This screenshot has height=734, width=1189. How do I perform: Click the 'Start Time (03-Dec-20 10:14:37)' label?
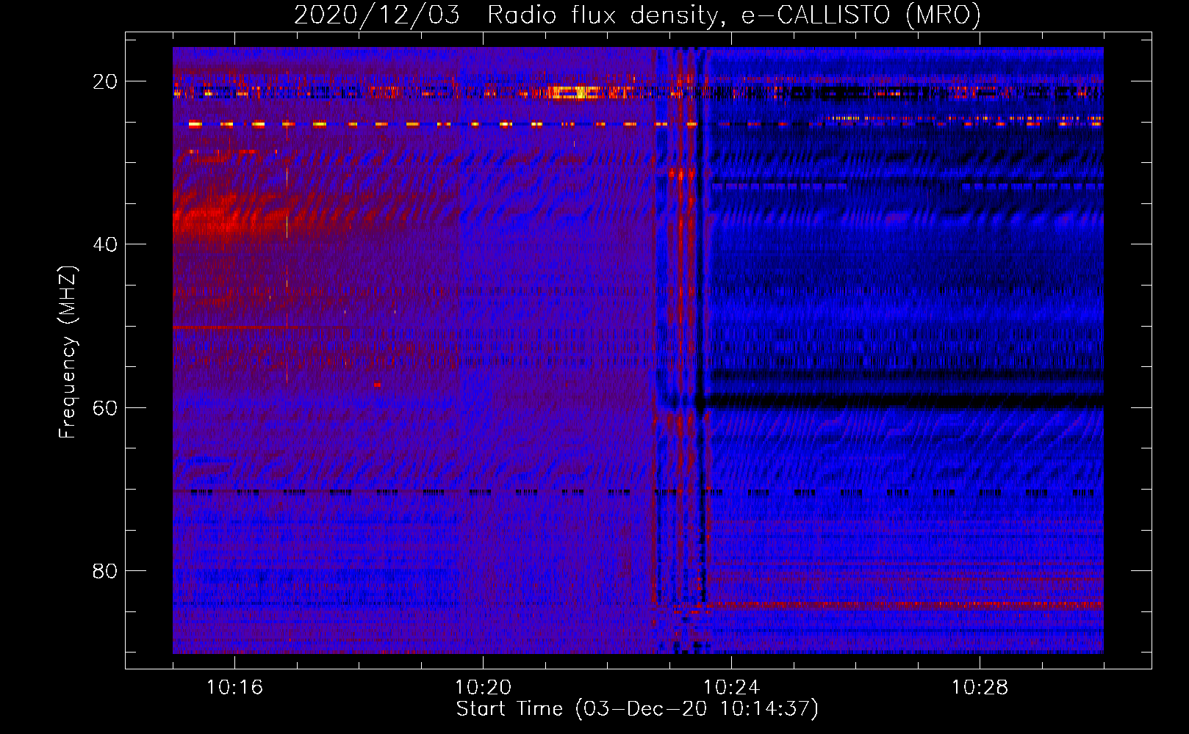pyautogui.click(x=637, y=709)
